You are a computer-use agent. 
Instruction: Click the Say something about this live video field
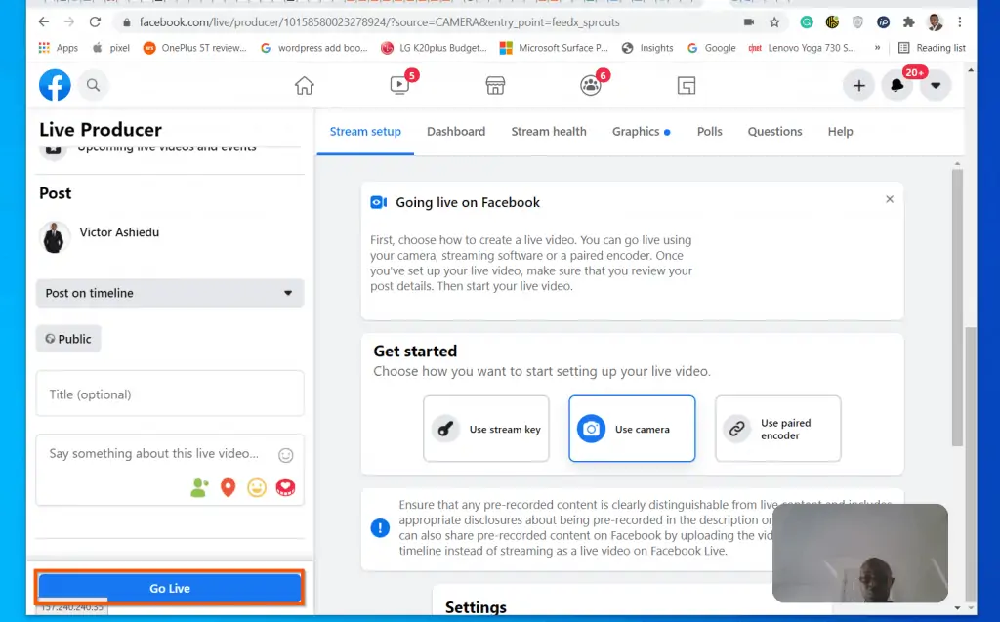[153, 454]
